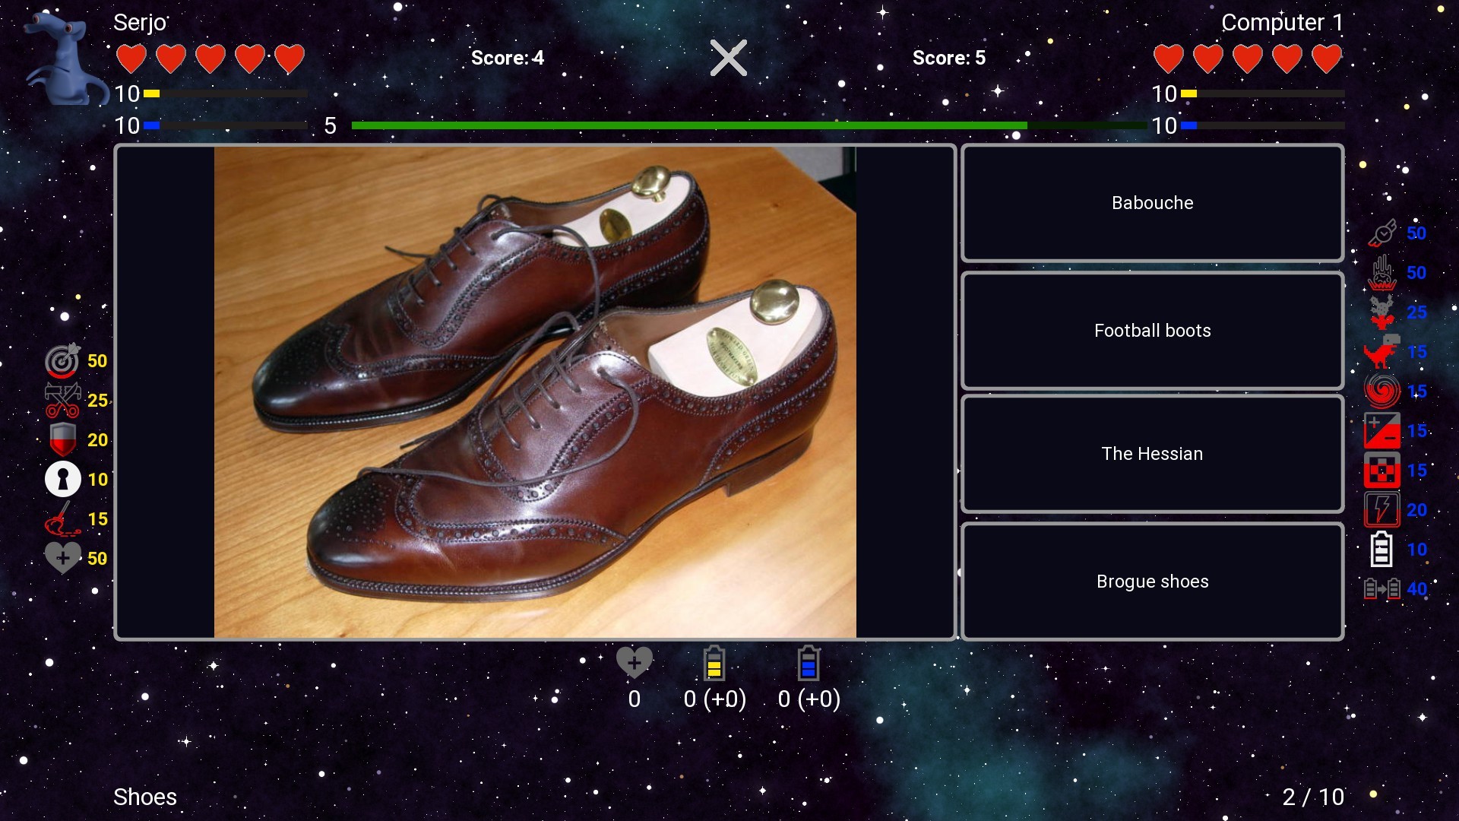Choose the Babouche answer
Viewport: 1459px width, 821px height.
click(1151, 202)
